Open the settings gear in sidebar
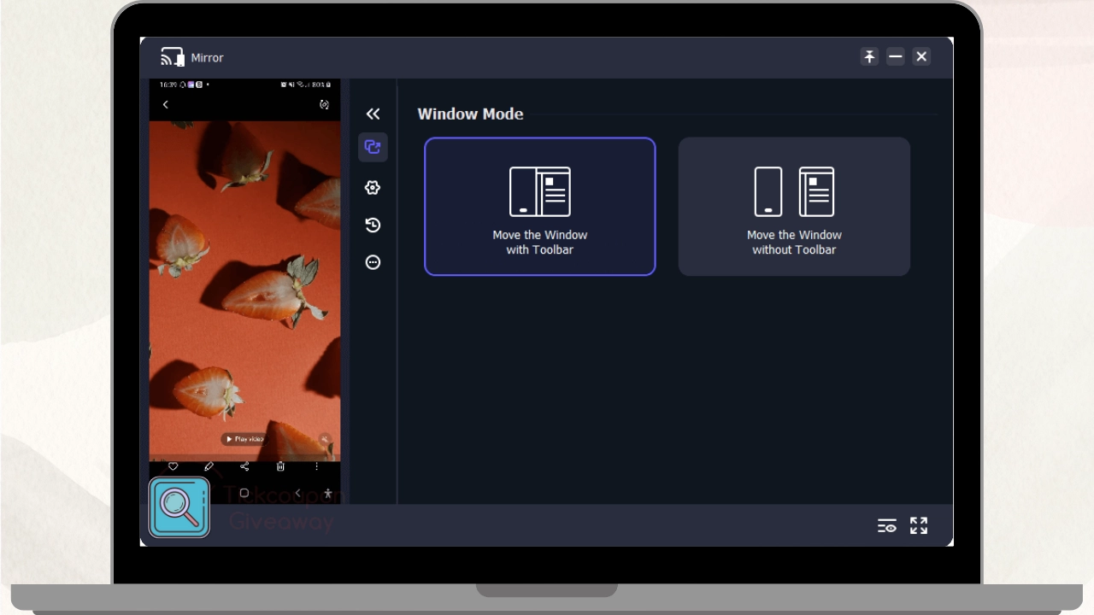 tap(373, 188)
